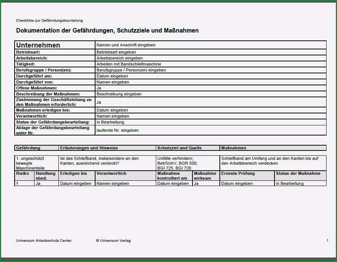Click the 'Risiko' sub-header

[x=24, y=176]
